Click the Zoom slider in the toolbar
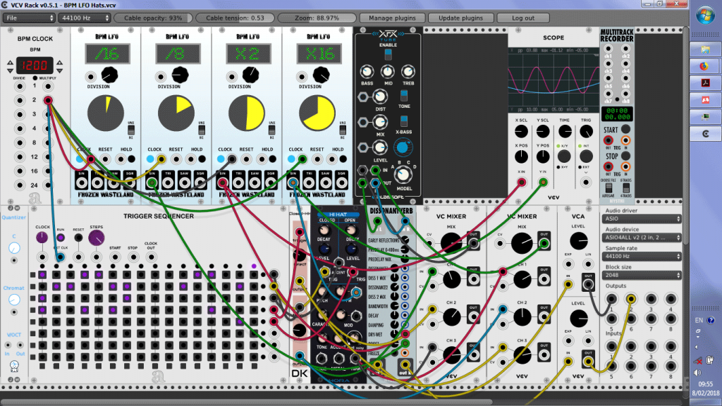722x406 pixels. point(317,18)
